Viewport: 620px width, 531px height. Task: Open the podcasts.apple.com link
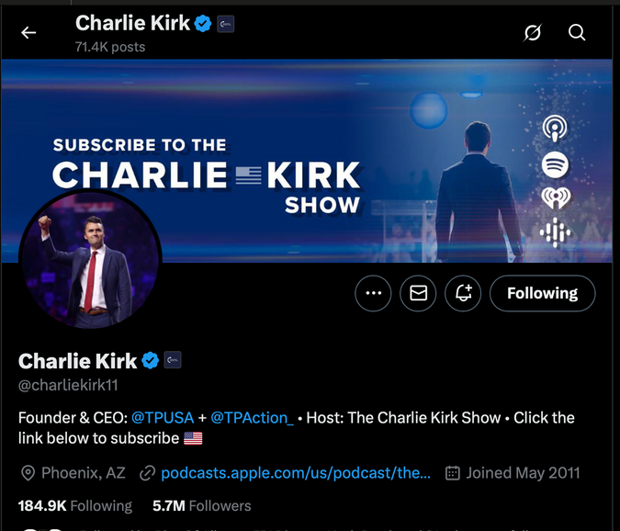click(x=296, y=473)
